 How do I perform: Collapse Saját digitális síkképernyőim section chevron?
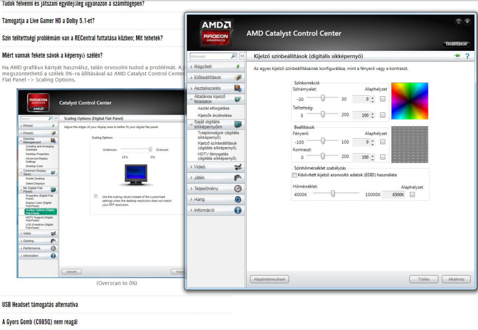click(191, 124)
